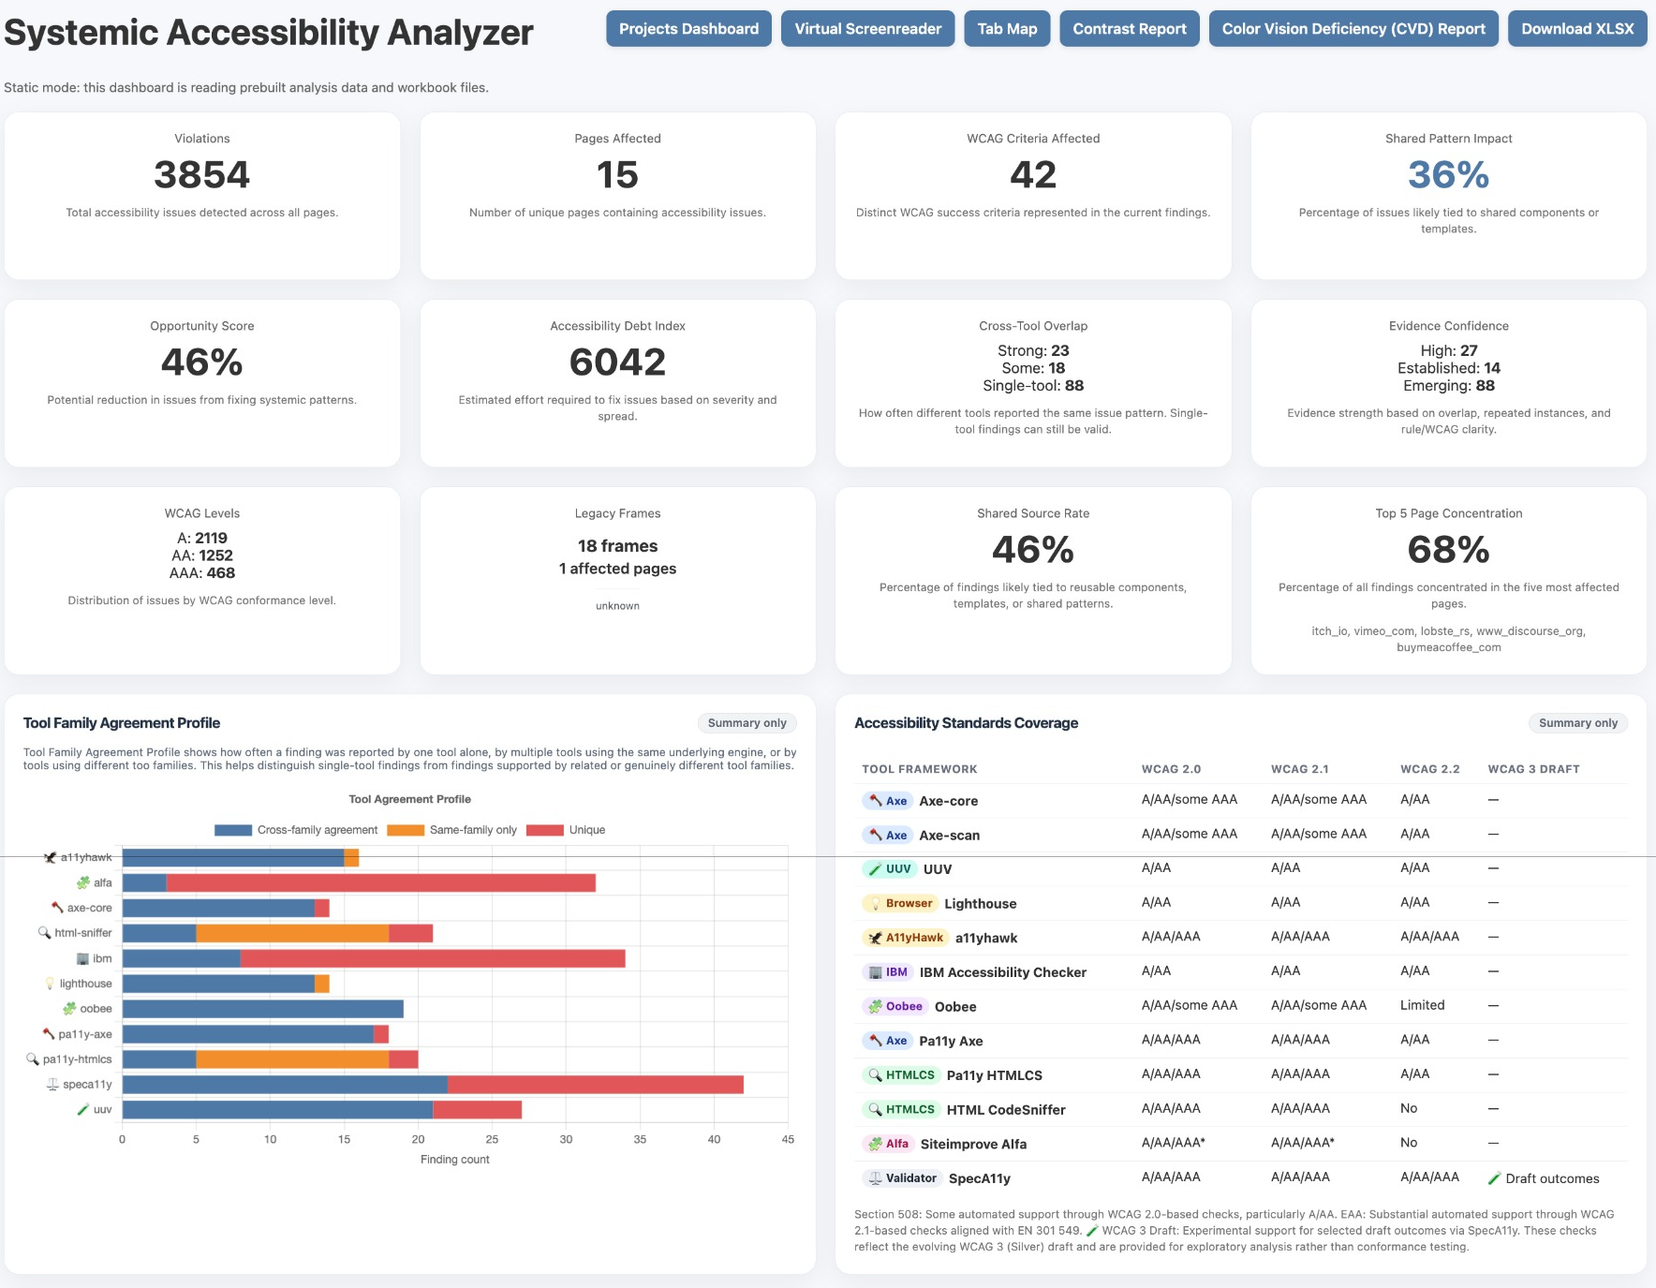Click the WCAG 3 DRAFT column header
The height and width of the screenshot is (1288, 1656).
click(1533, 769)
